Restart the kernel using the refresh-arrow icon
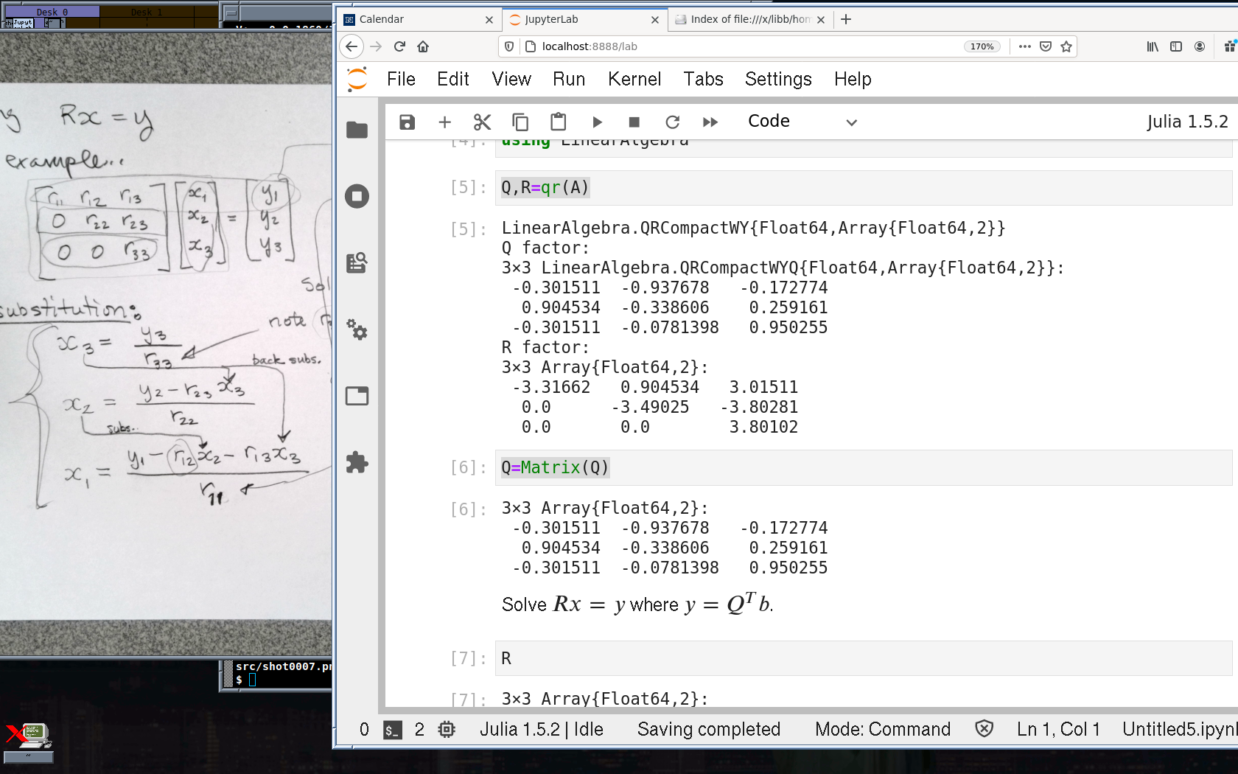This screenshot has width=1238, height=774. (x=672, y=122)
